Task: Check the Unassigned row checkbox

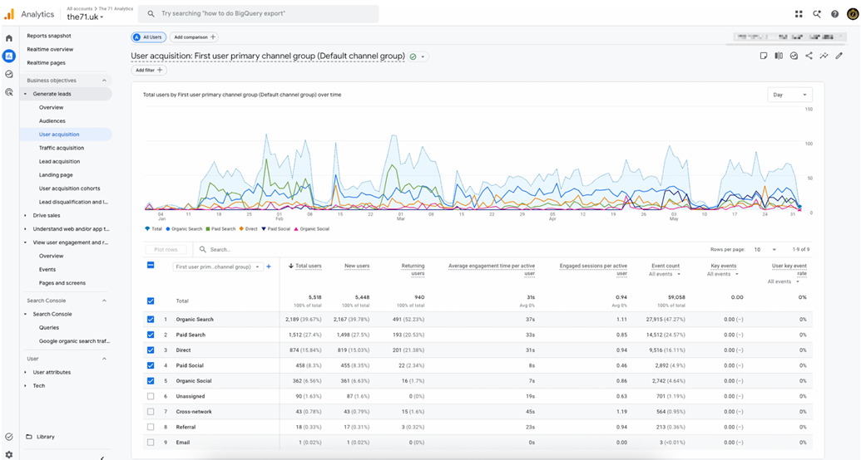Action: [151, 396]
